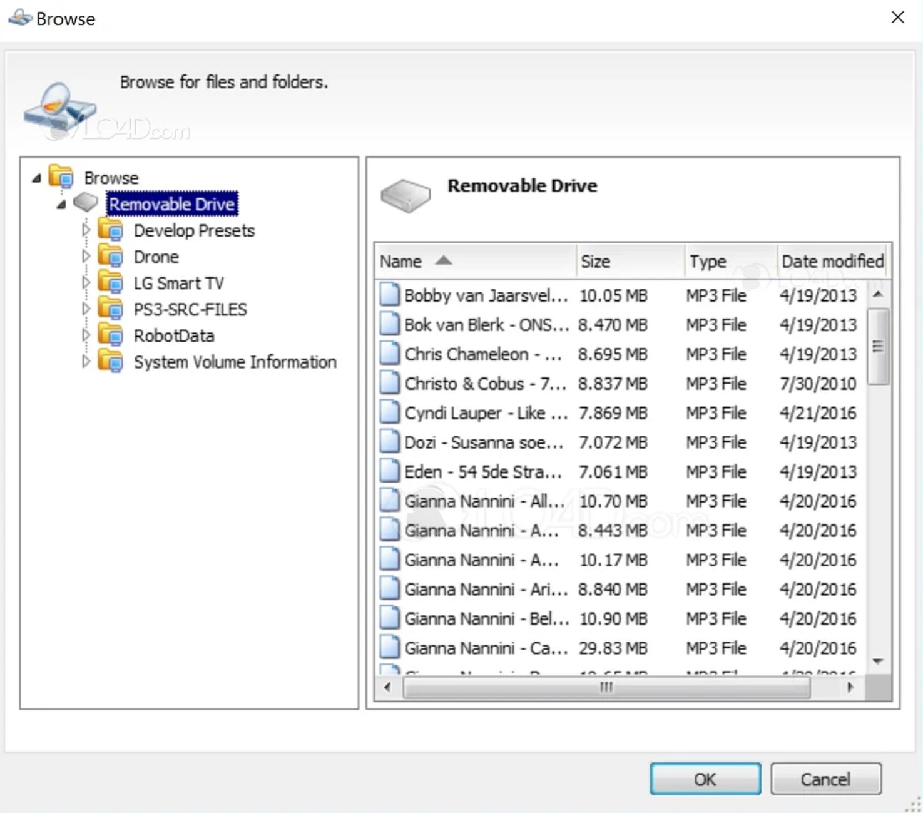Click the System Volume Information folder icon
Viewport: 923px width, 813px height.
[x=111, y=361]
